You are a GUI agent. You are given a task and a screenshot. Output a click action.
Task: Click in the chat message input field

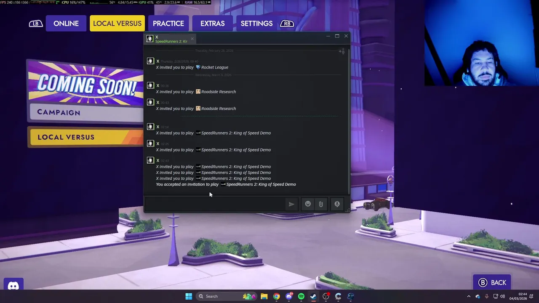coord(215,204)
